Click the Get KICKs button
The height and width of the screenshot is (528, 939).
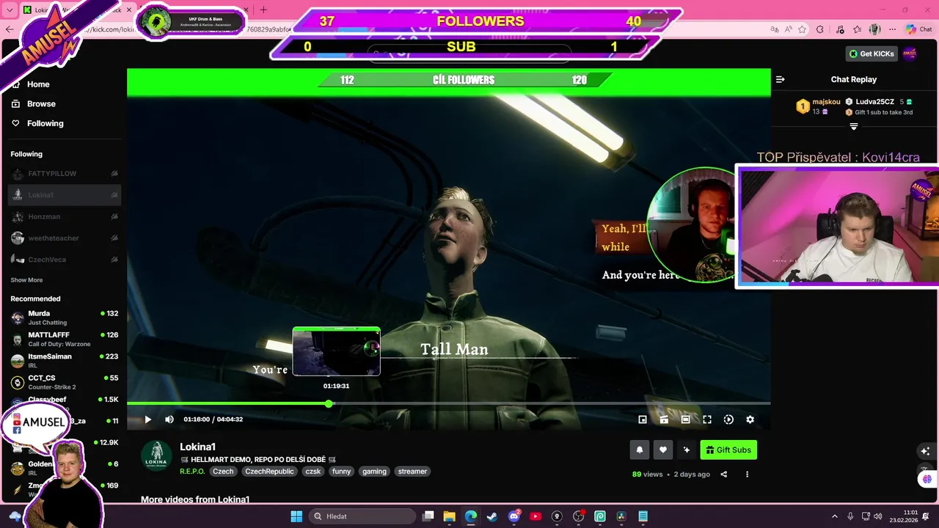(x=872, y=54)
